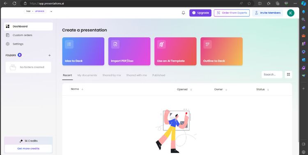The width and height of the screenshot is (308, 155).
Task: Open Edge sidebar tools briefcase icon
Action: [303, 36]
